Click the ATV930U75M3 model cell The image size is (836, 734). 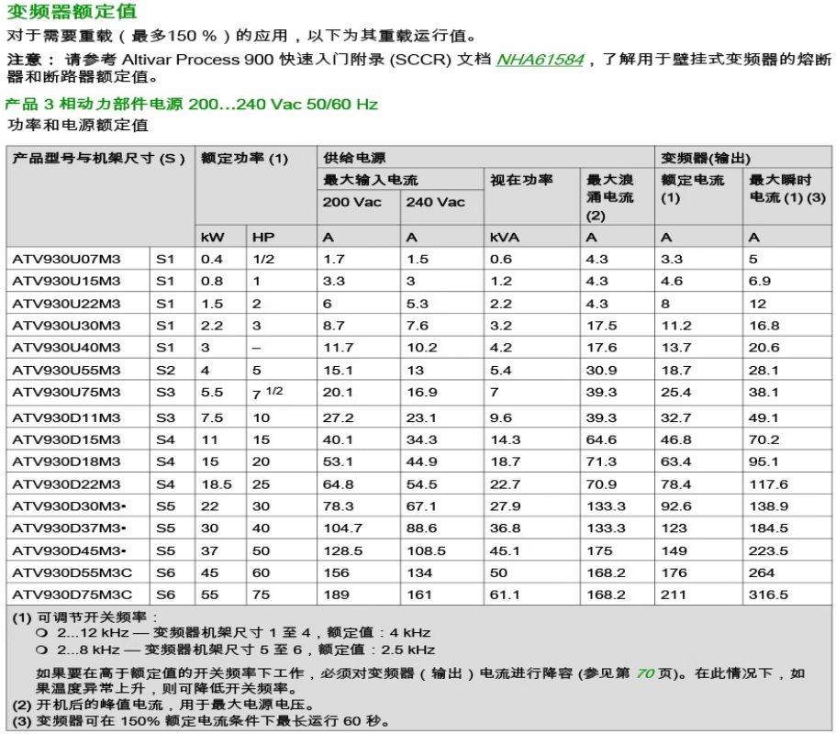[67, 393]
